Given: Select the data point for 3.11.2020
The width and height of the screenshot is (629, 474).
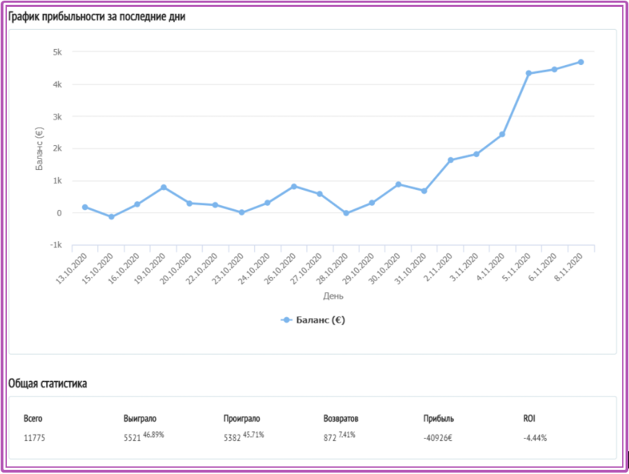Looking at the screenshot, I should tap(476, 154).
